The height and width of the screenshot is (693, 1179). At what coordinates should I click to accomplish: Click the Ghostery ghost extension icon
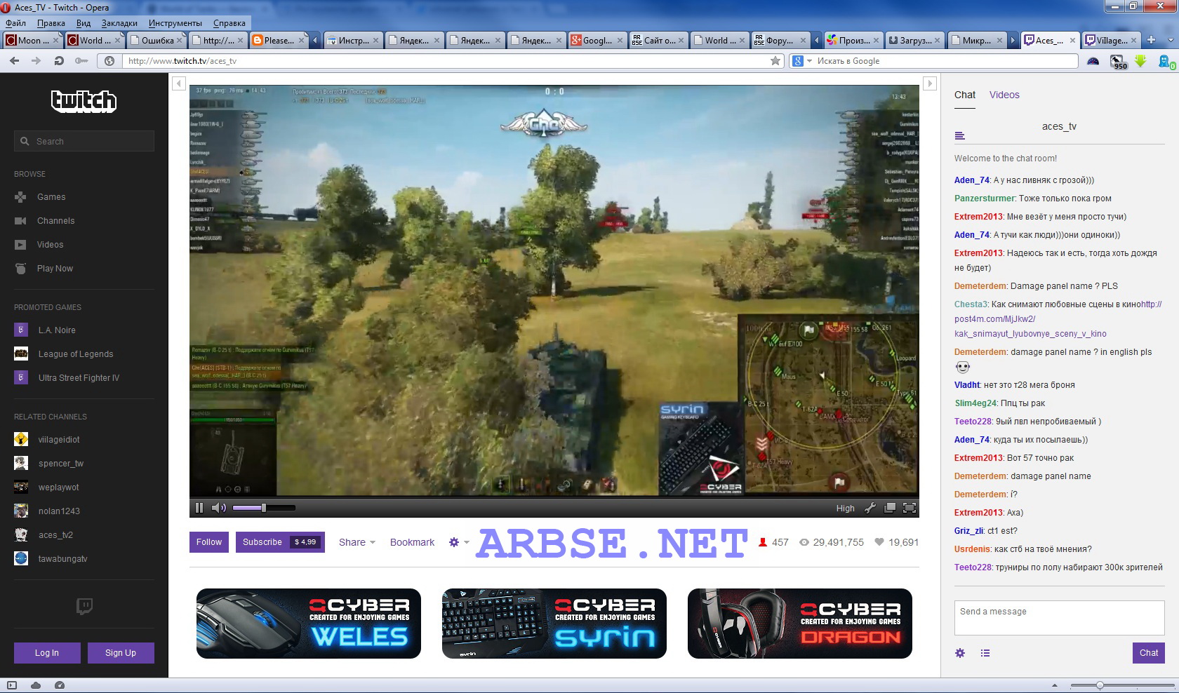click(x=1166, y=62)
